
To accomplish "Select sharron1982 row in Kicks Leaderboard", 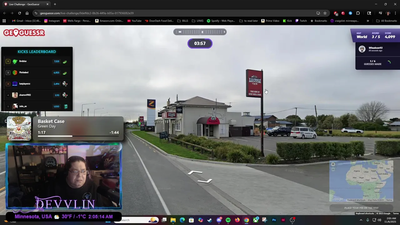I will [x=37, y=95].
